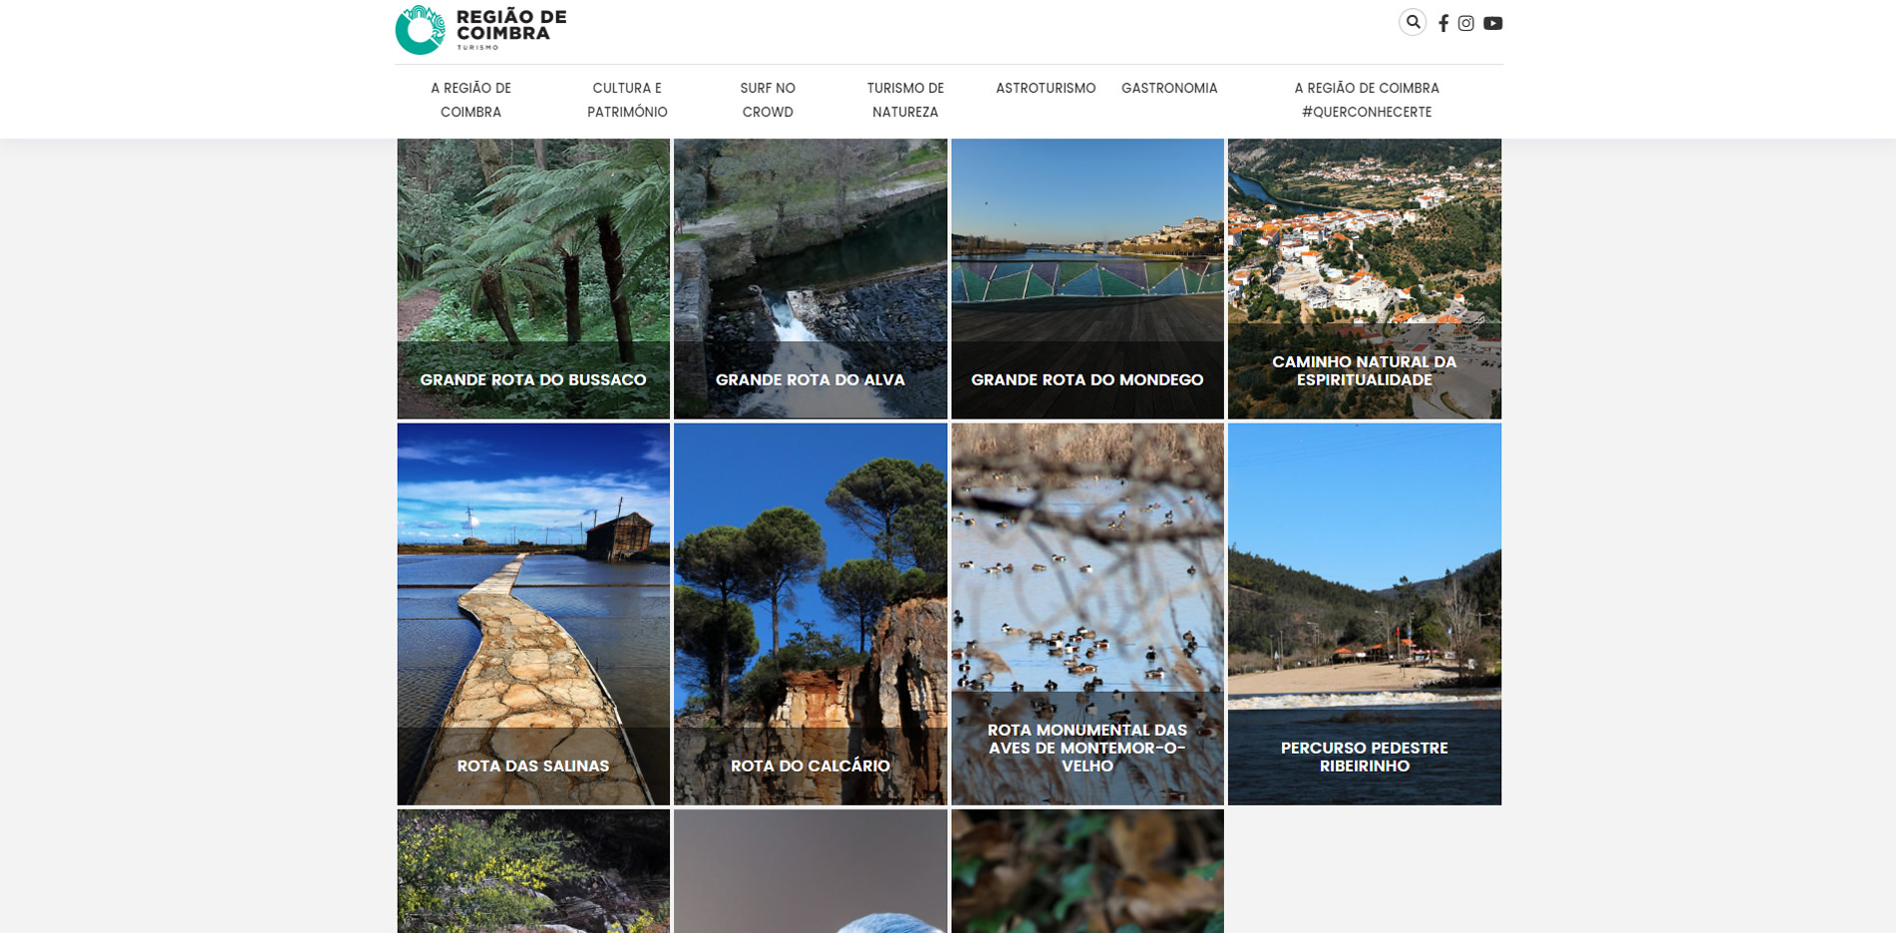Open Grande Rota do Bussaco card
The height and width of the screenshot is (933, 1896).
point(533,278)
